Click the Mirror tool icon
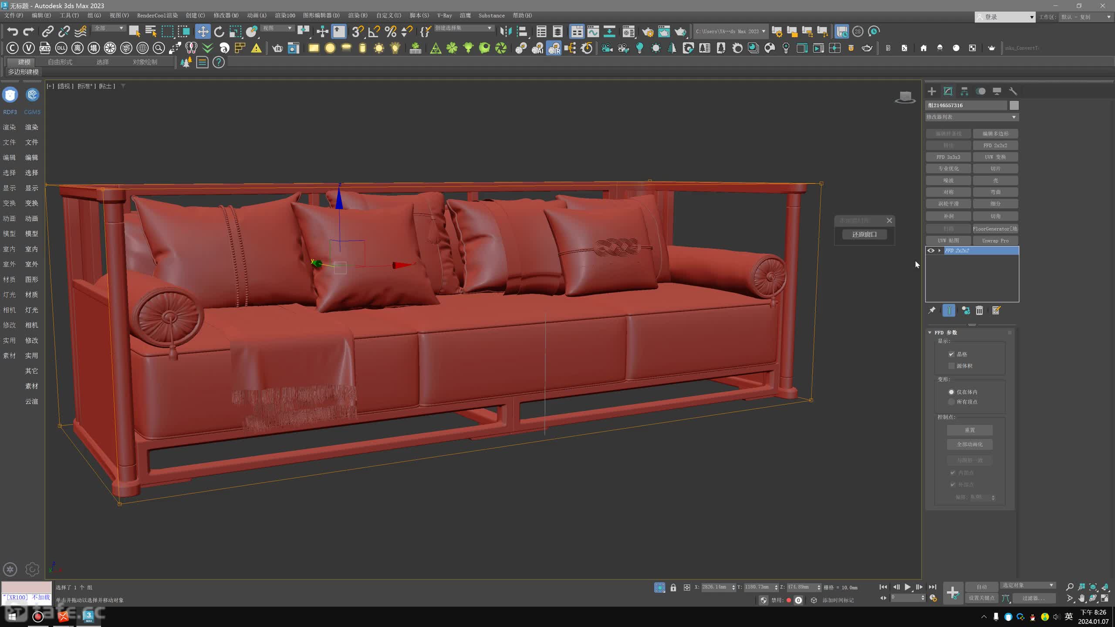The height and width of the screenshot is (627, 1115). pyautogui.click(x=505, y=31)
